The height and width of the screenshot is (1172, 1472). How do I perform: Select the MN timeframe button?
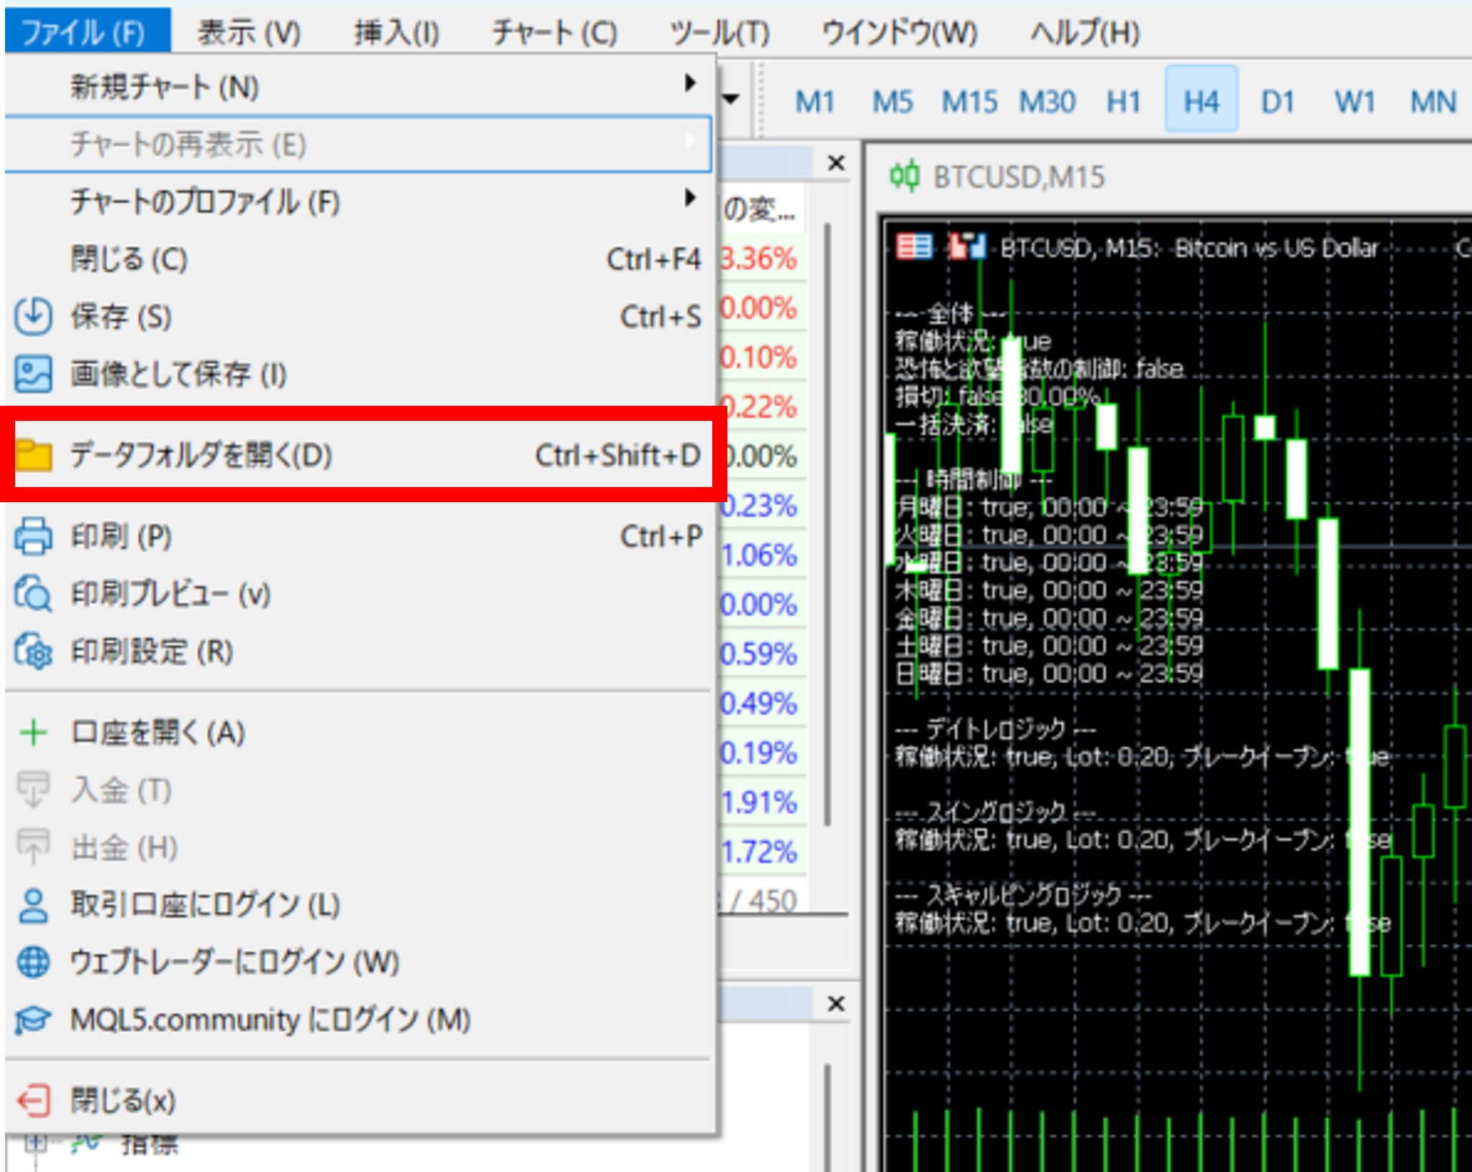pos(1433,101)
